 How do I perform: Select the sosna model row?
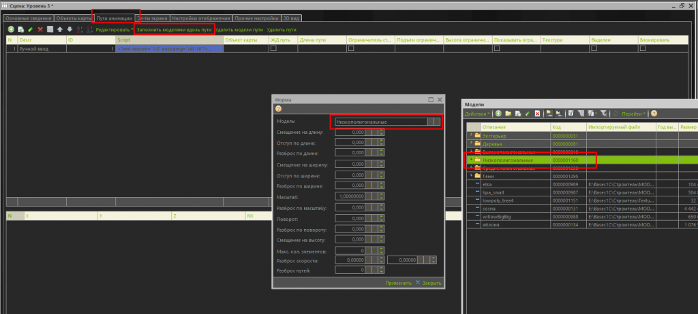coord(581,208)
